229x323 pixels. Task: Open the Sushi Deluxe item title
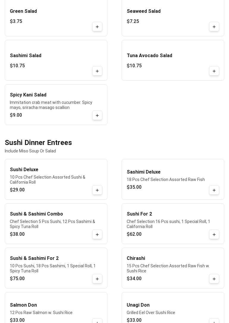pos(24,170)
